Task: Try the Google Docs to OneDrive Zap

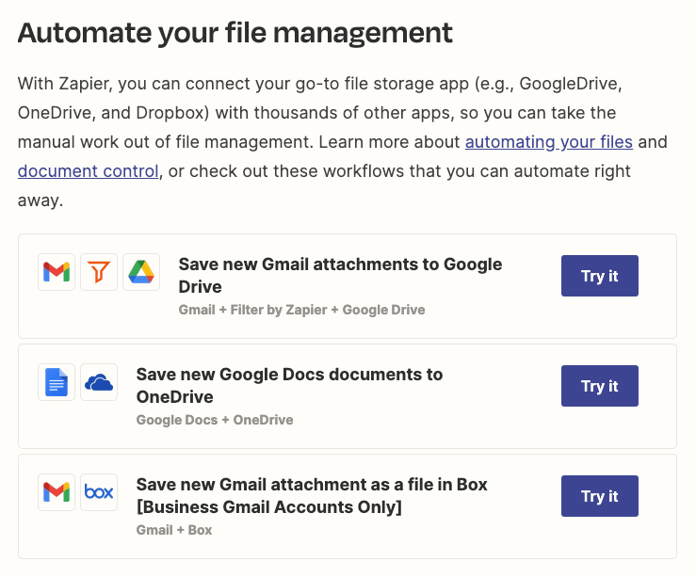Action: tap(600, 386)
